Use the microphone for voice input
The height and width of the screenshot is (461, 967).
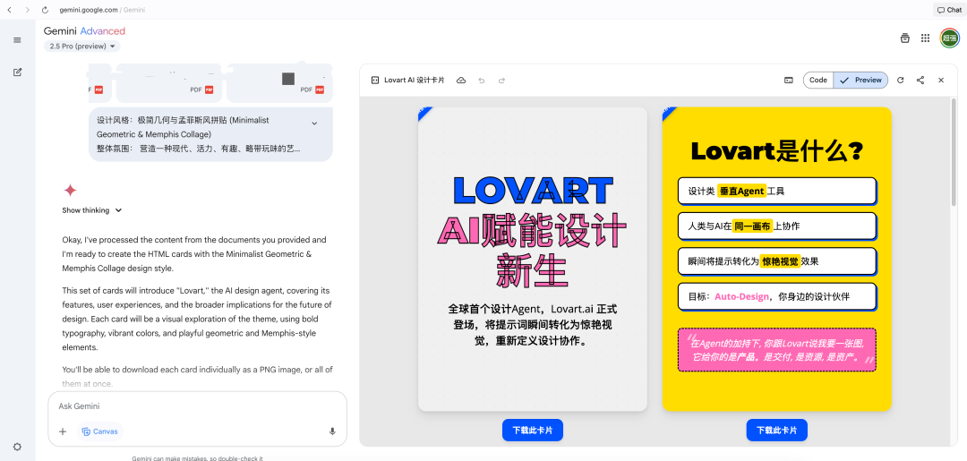click(332, 431)
